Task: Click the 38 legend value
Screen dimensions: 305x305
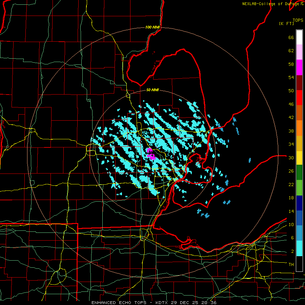Action: [291, 131]
